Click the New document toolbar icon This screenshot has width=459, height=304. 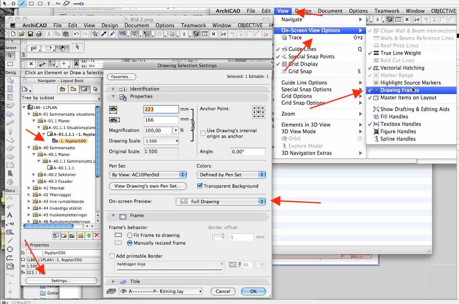[x=13, y=34]
